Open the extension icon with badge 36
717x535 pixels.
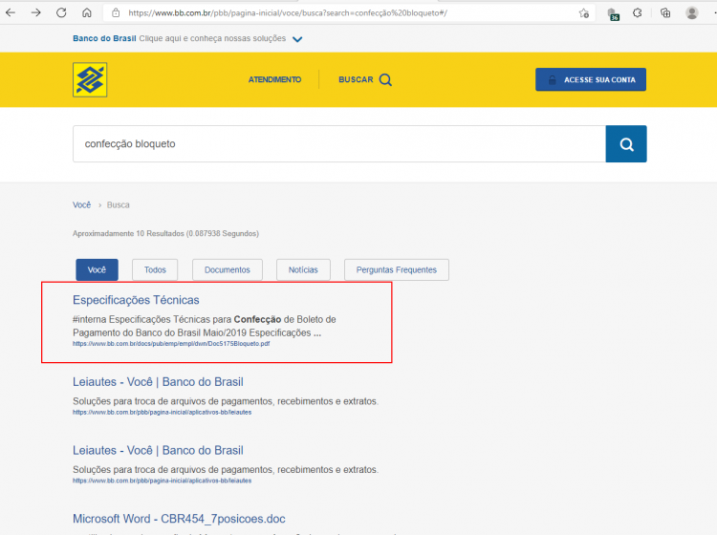(x=613, y=14)
